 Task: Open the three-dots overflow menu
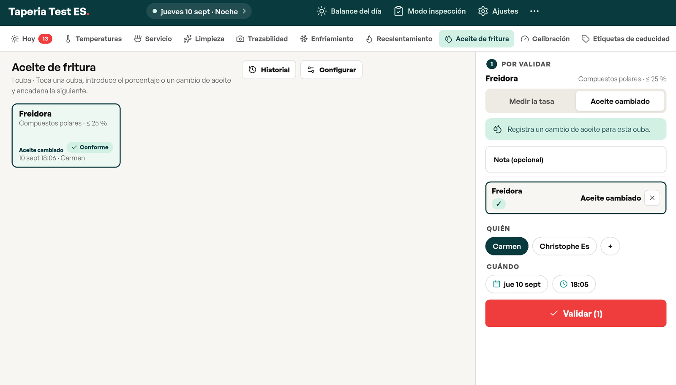click(x=534, y=11)
